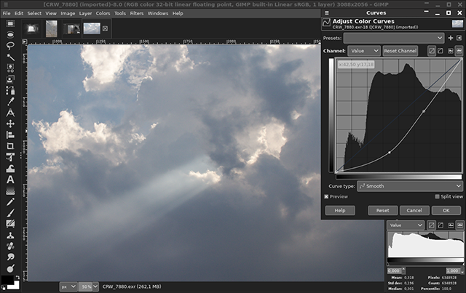Select the Move tool

coord(10,124)
